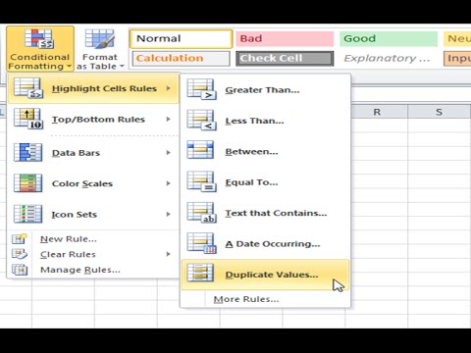This screenshot has width=471, height=353.
Task: Apply the Neutral cell style
Action: (x=457, y=38)
